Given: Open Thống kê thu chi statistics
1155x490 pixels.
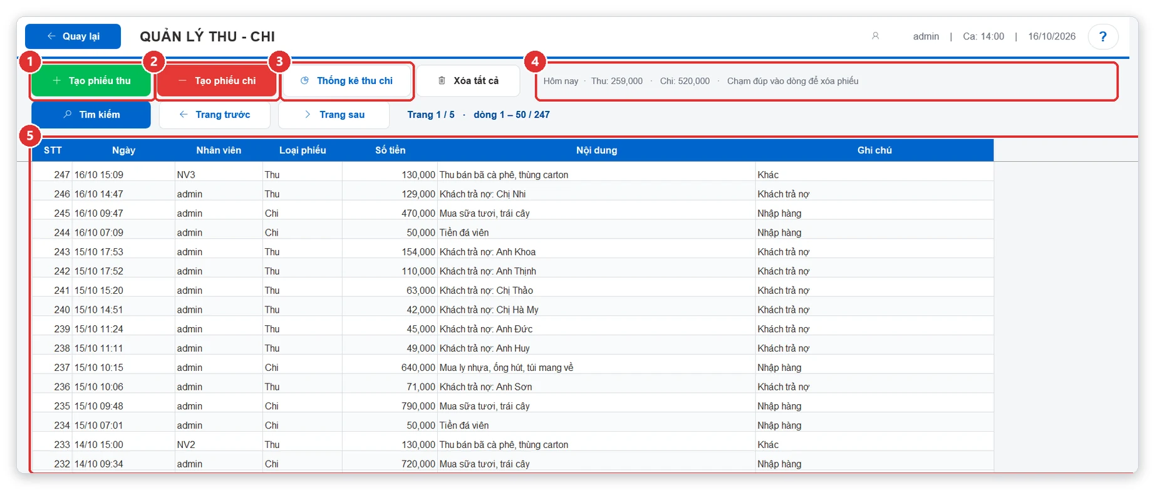Looking at the screenshot, I should point(347,80).
